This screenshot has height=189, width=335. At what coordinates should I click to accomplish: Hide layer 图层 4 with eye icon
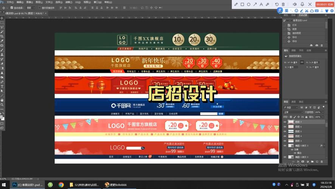click(285, 136)
